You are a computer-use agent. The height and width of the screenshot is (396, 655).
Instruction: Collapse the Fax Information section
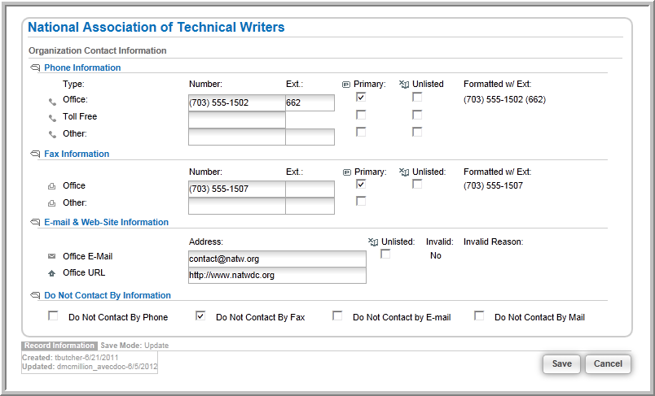(77, 154)
